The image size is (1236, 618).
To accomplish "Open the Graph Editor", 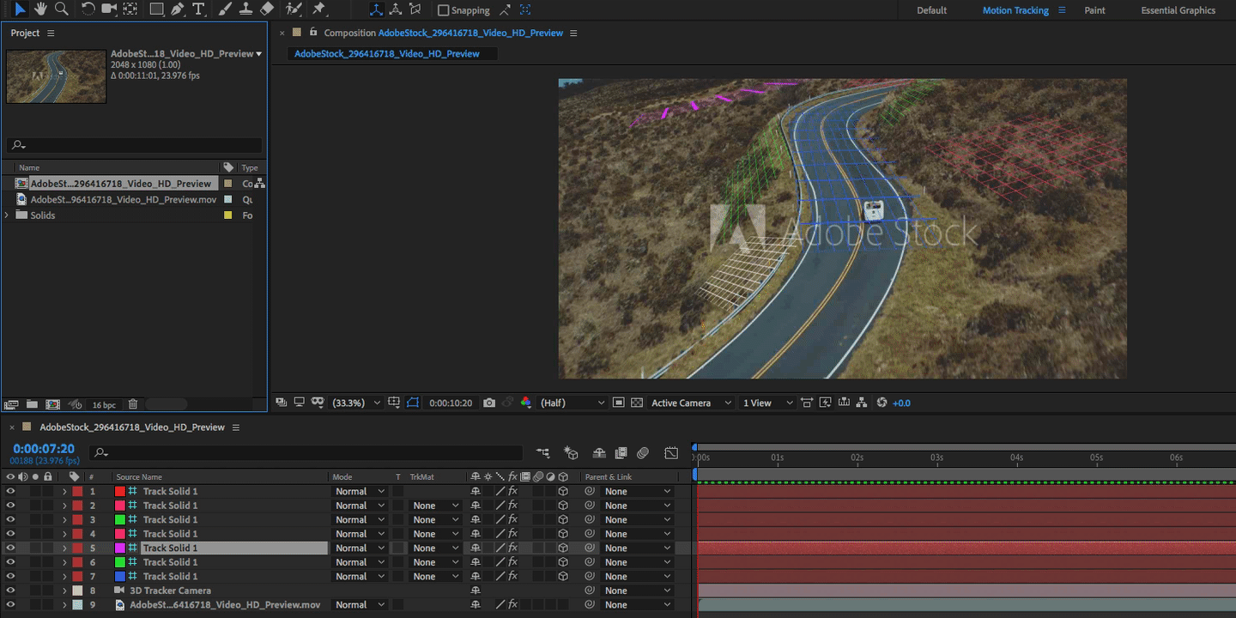I will [671, 452].
